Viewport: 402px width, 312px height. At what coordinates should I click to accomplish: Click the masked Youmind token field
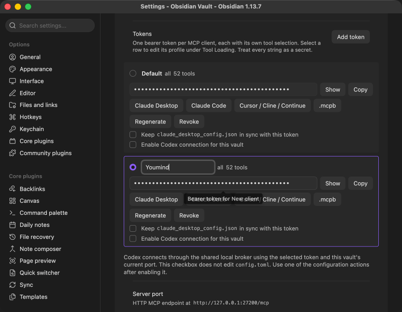tap(223, 183)
